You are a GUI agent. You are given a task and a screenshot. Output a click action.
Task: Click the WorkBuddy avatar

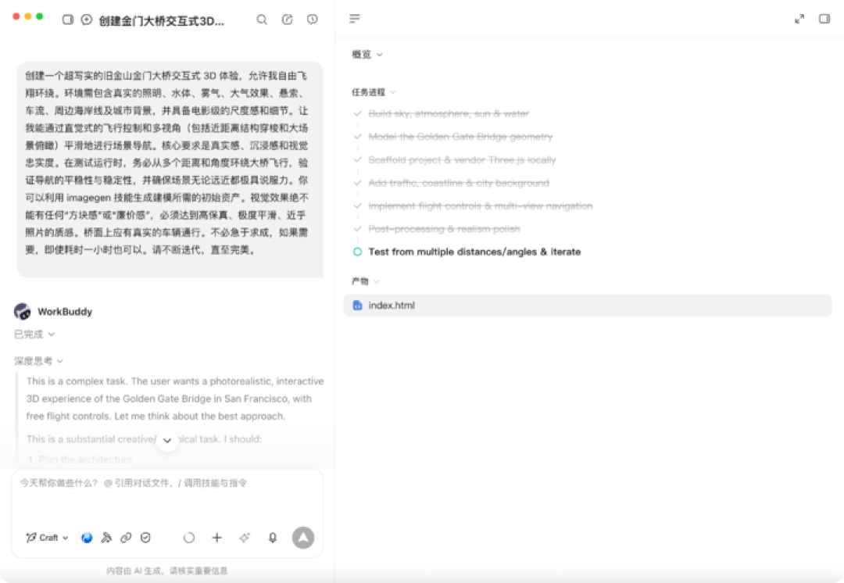click(22, 311)
